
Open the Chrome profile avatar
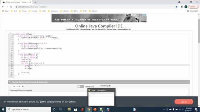[186, 7]
